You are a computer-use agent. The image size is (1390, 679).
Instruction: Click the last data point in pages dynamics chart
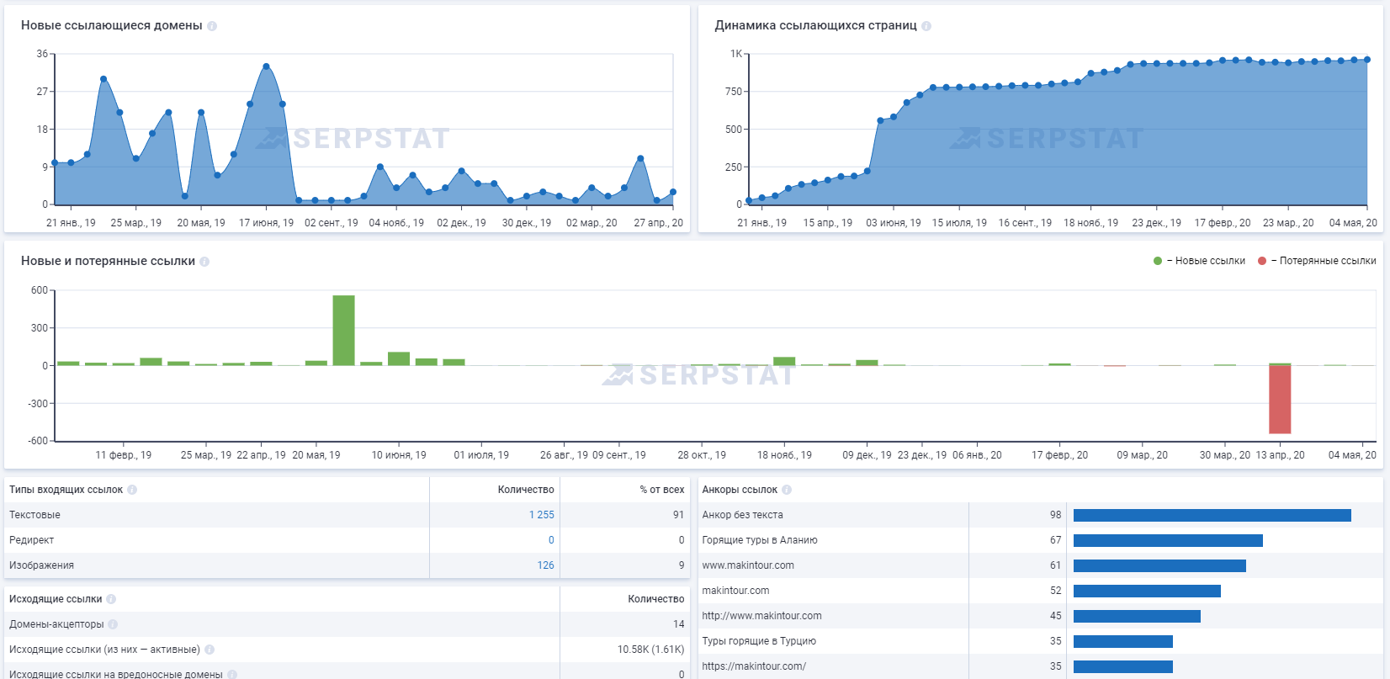(x=1367, y=60)
